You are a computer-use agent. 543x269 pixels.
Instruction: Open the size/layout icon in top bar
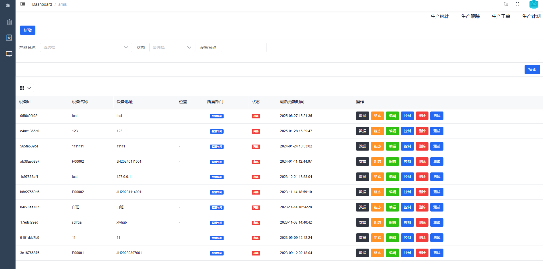(506, 4)
